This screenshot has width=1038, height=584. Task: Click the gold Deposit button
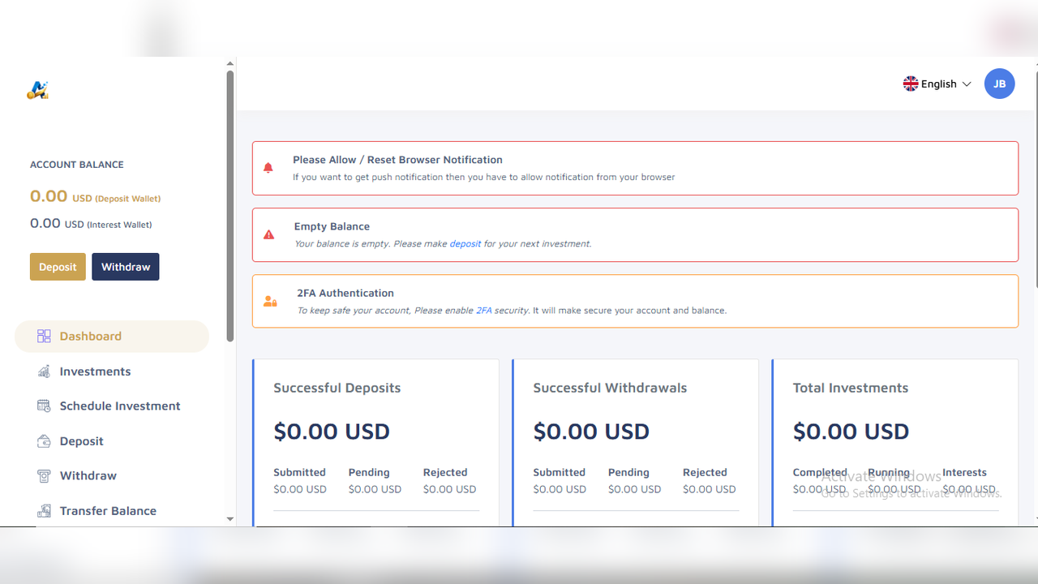(58, 267)
